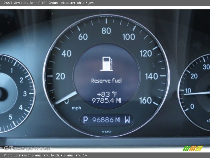Click the 20 mark on speedometer
Viewport: 210px width, 158px height.
60,76
